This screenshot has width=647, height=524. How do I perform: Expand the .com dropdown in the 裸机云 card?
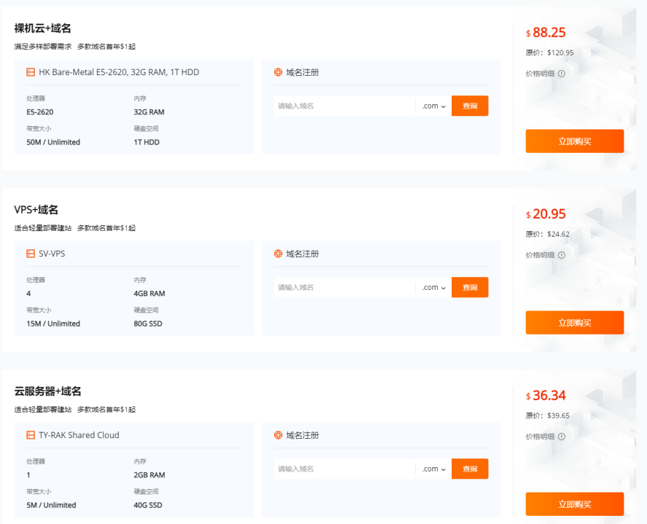pos(434,106)
